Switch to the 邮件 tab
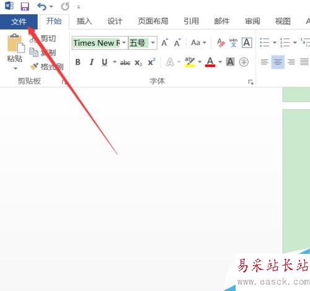The width and height of the screenshot is (310, 291). tap(222, 21)
